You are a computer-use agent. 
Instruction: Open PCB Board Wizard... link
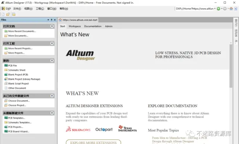click(19, 131)
